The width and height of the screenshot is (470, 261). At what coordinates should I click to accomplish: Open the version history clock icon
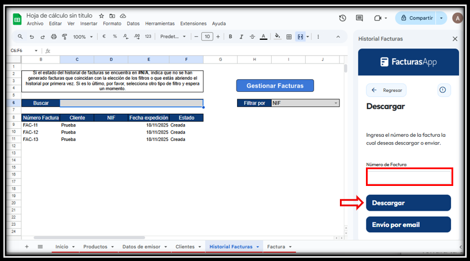[342, 18]
